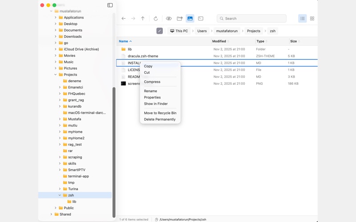This screenshot has height=222, width=356.
Task: Expand the SmartIPTV folder in the tree
Action: click(60, 170)
